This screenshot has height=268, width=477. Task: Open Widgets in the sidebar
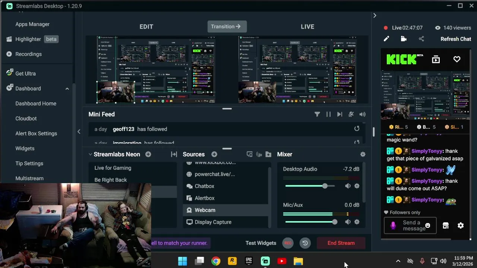(x=25, y=149)
